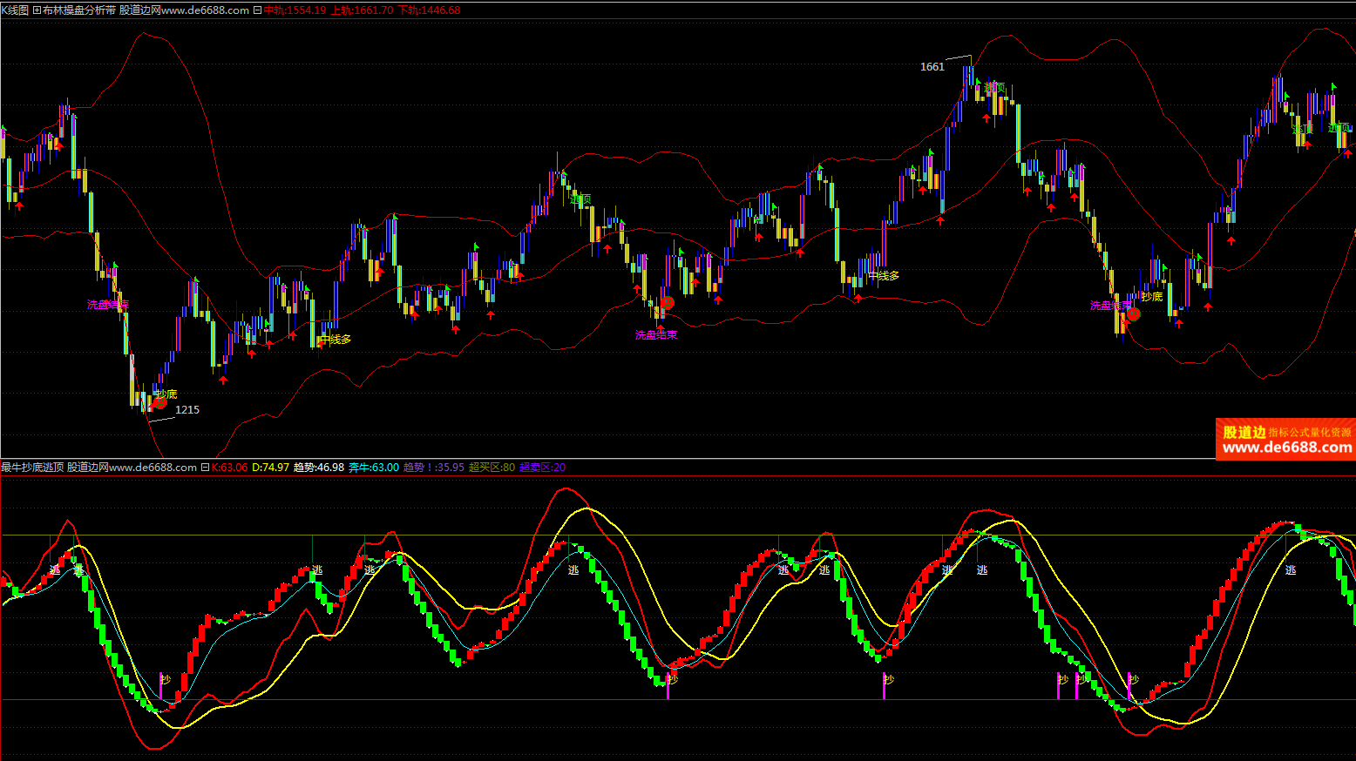Click the red up arrow below the 1661 peak
The height and width of the screenshot is (761, 1356).
pos(986,118)
